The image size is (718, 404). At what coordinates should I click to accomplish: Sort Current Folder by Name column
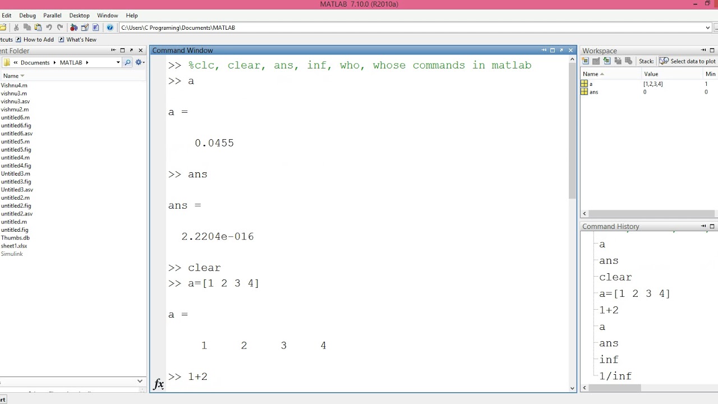14,76
